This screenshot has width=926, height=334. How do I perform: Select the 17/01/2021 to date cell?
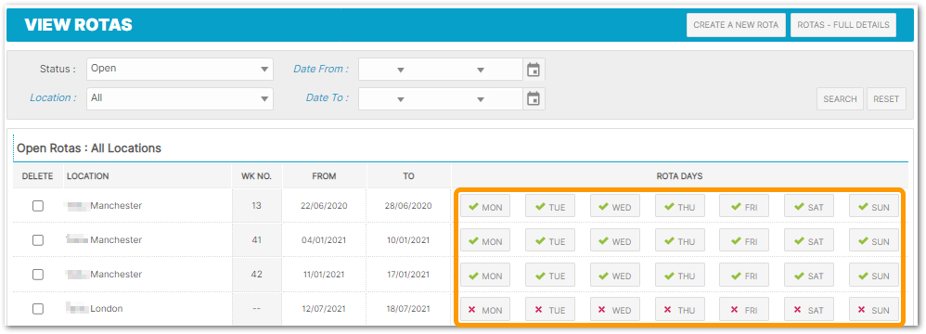(408, 275)
